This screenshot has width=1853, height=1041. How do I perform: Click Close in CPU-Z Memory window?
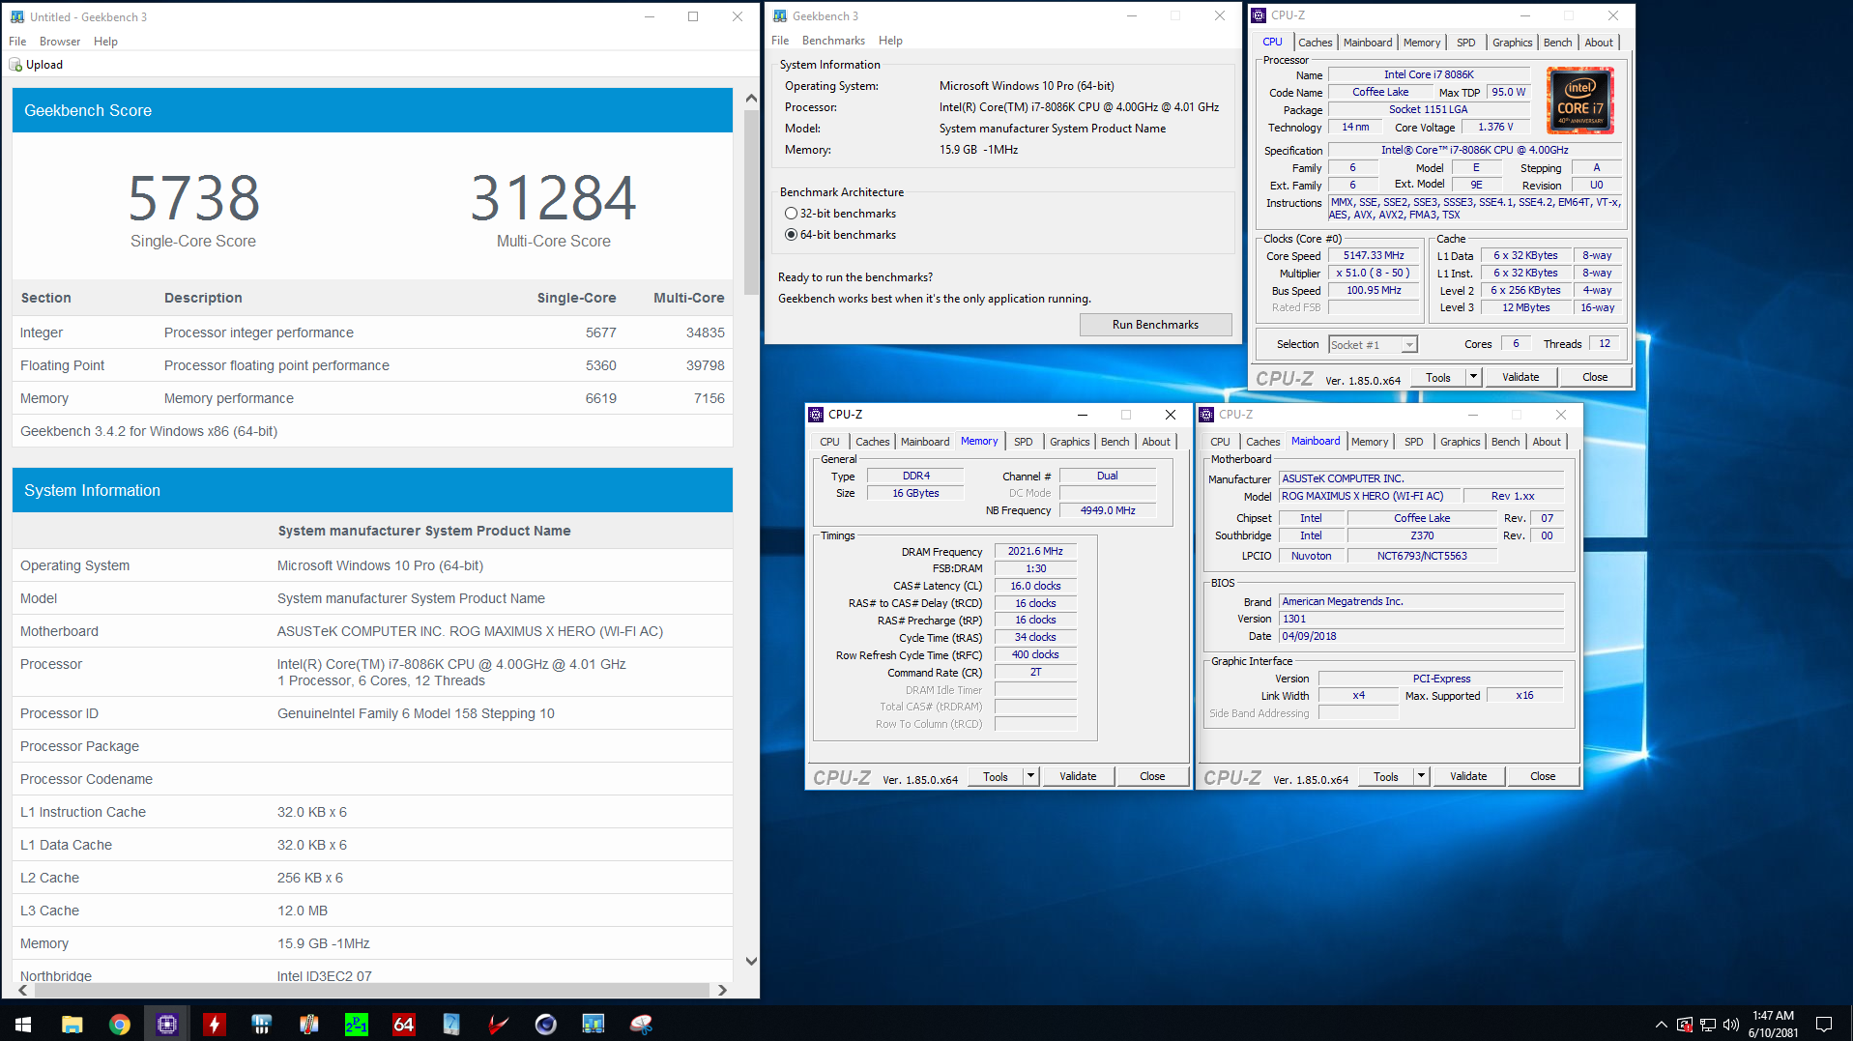[1152, 776]
